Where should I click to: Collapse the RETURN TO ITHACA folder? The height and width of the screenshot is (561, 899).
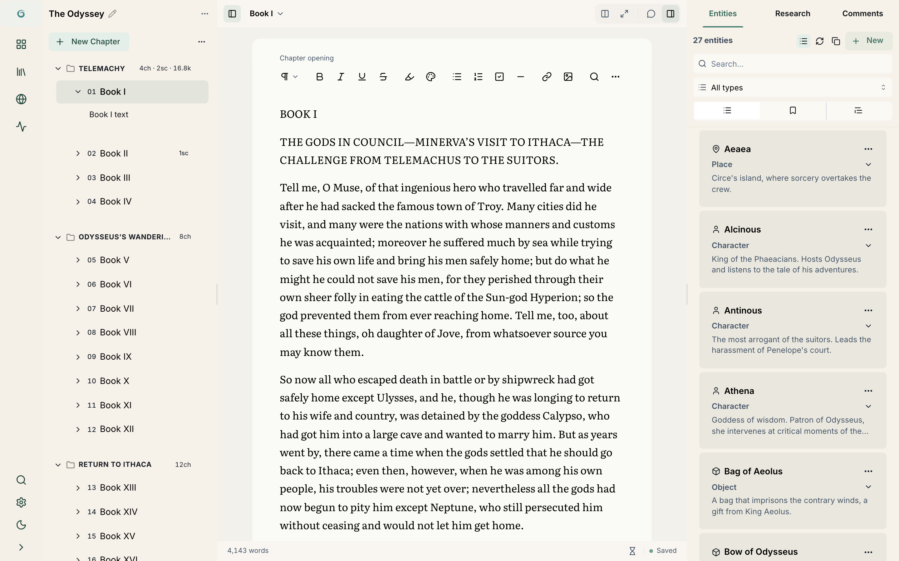point(58,465)
